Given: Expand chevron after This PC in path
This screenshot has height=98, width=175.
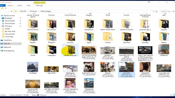Looking at the screenshot, I should point(28,11).
